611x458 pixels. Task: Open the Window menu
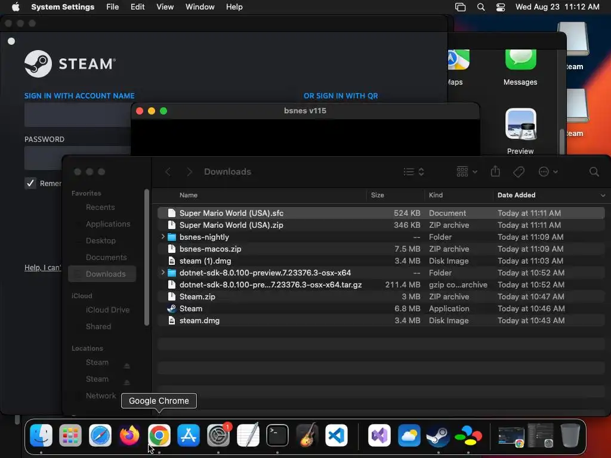(200, 7)
